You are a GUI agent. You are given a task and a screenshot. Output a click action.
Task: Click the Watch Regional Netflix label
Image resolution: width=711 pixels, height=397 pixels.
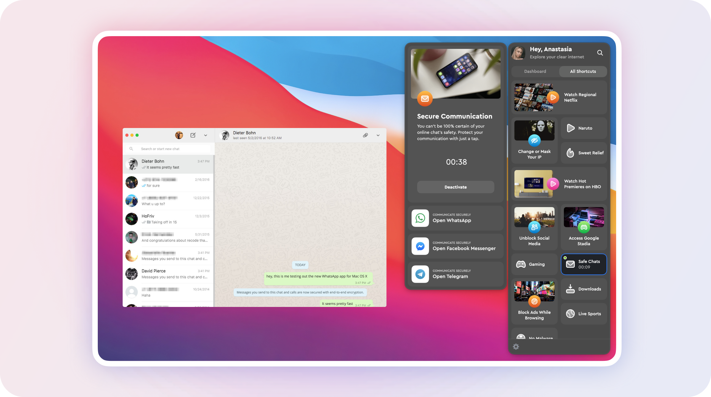tap(580, 97)
